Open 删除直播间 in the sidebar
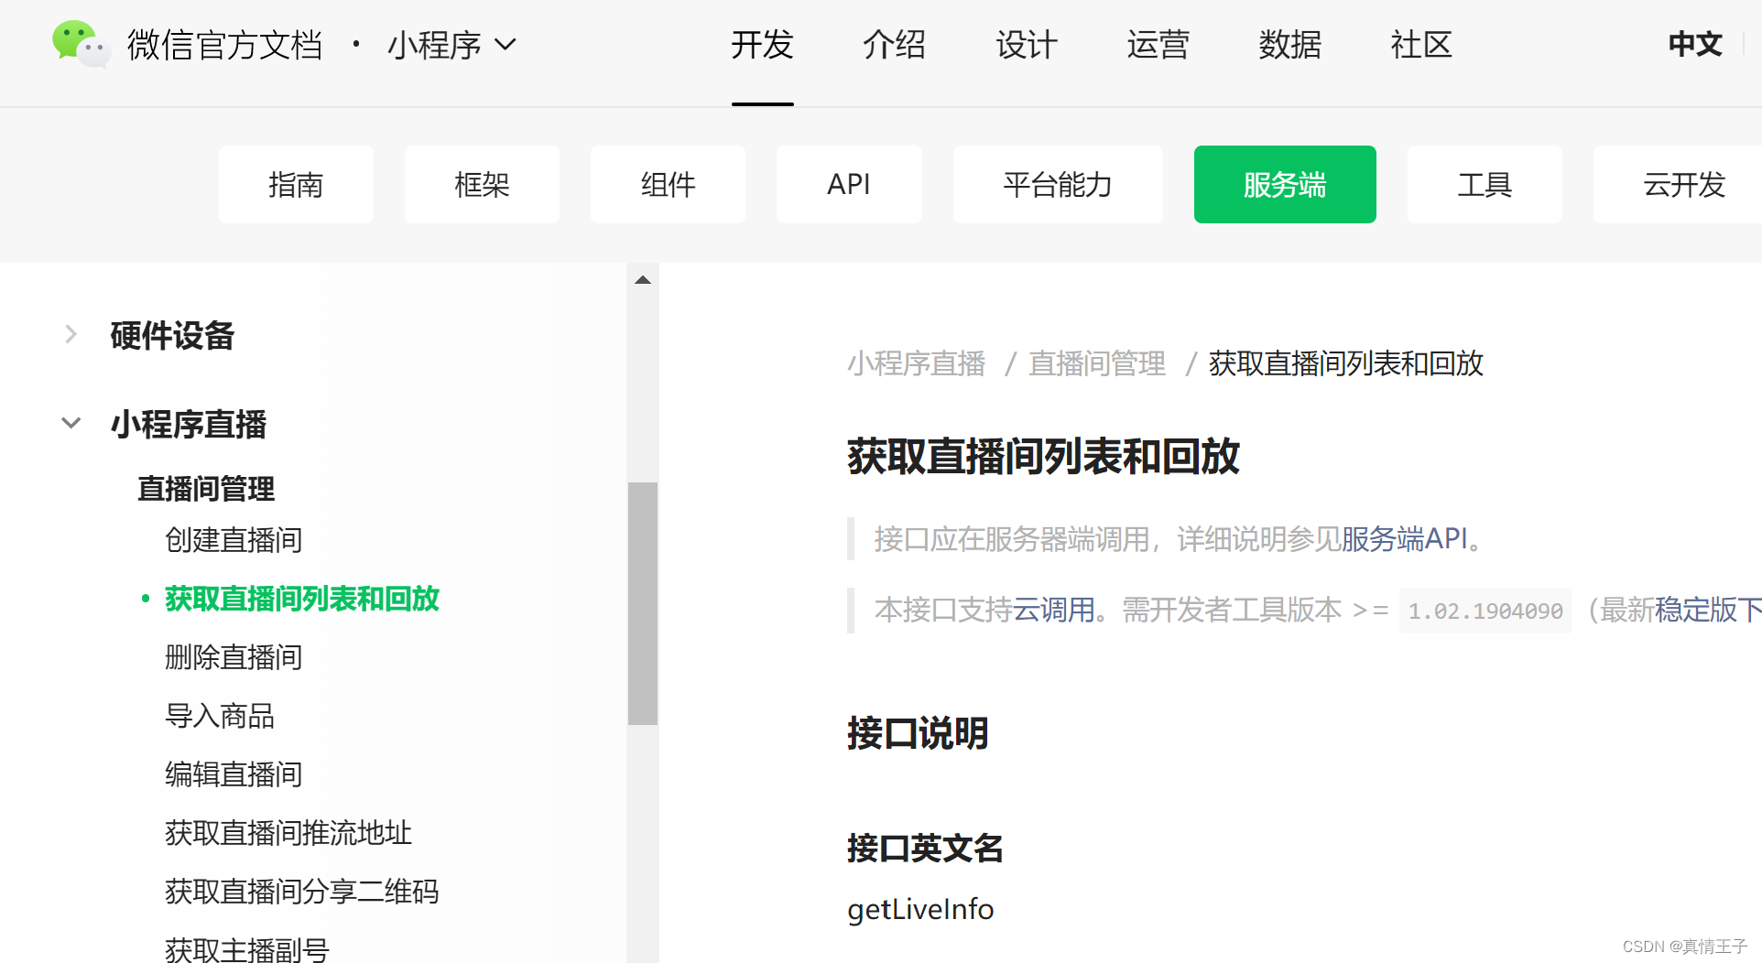The width and height of the screenshot is (1762, 963). [x=234, y=656]
